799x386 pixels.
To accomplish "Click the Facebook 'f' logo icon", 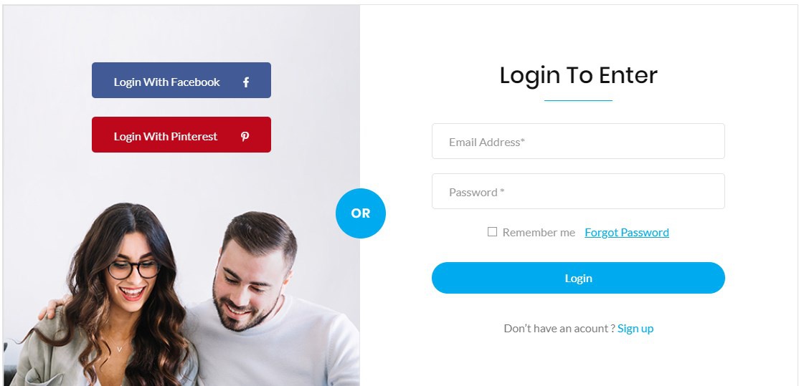I will pos(246,82).
